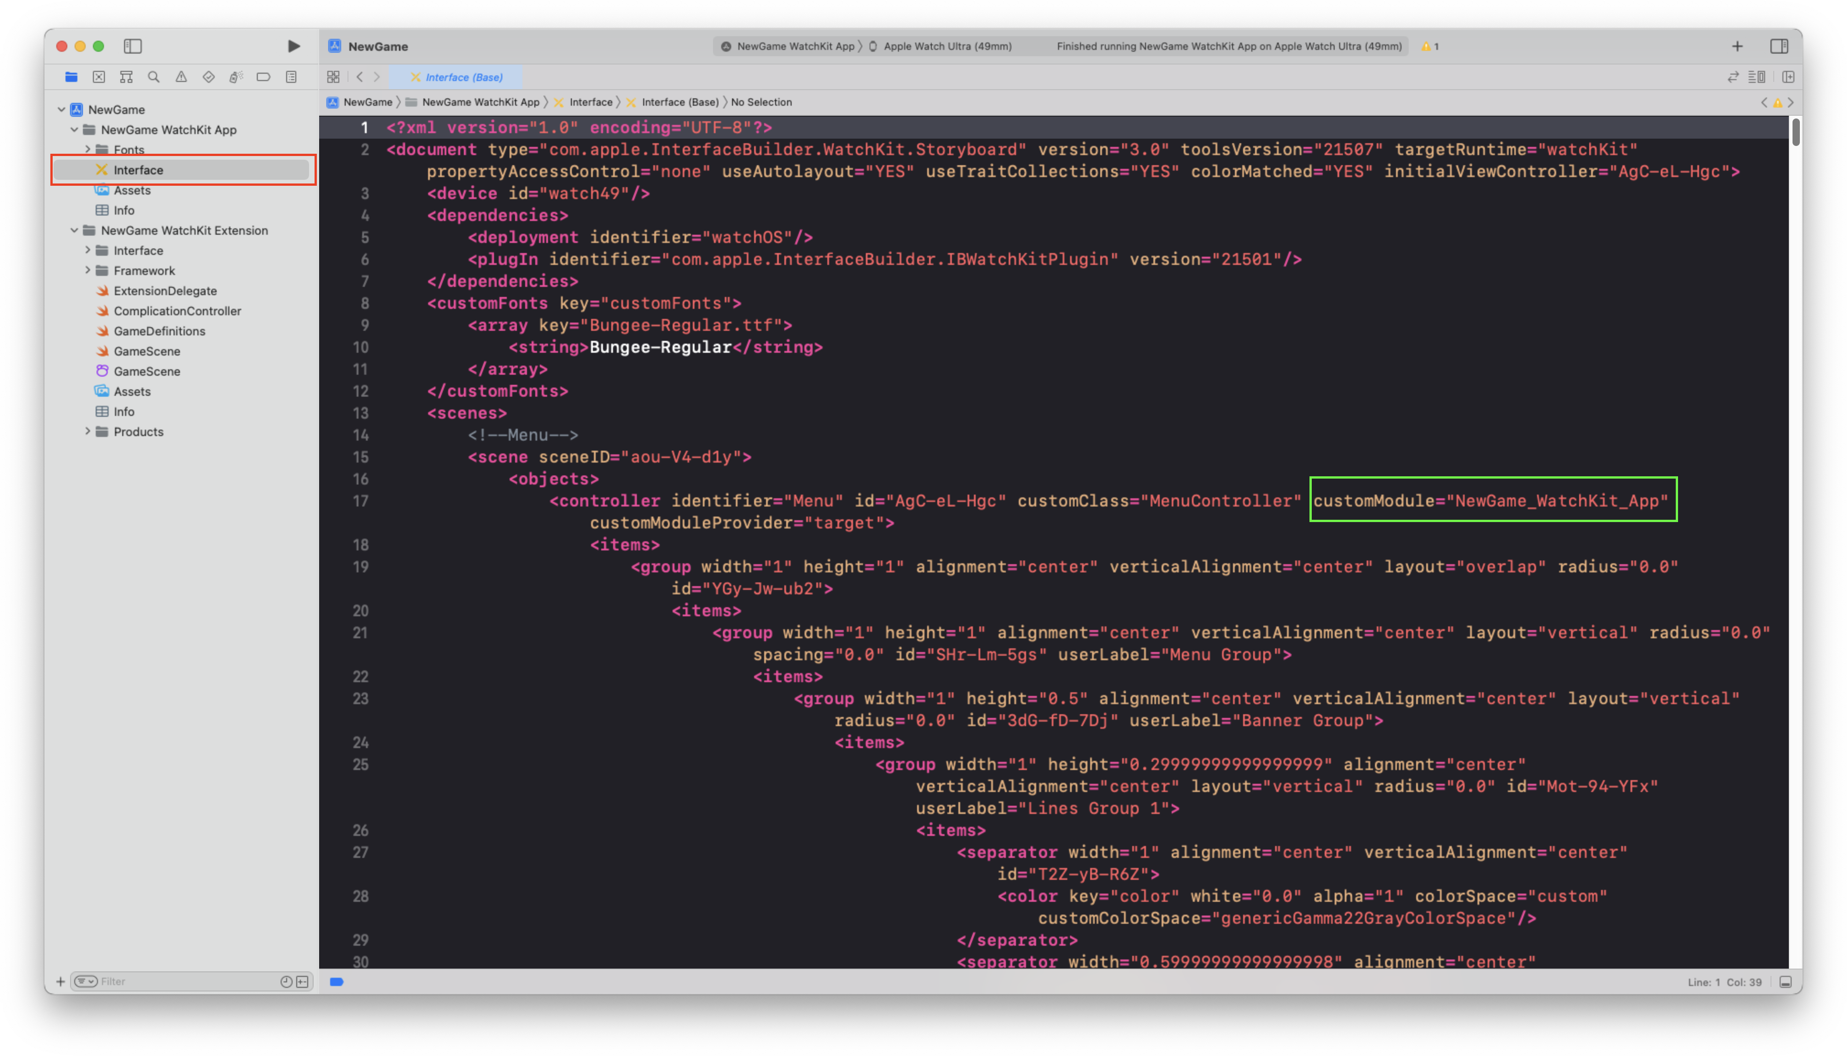Expand the Fonts folder
The height and width of the screenshot is (1056, 1847).
coord(87,150)
